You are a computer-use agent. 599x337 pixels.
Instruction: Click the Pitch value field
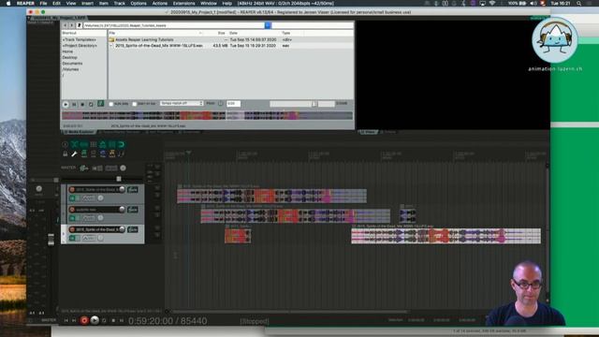233,104
